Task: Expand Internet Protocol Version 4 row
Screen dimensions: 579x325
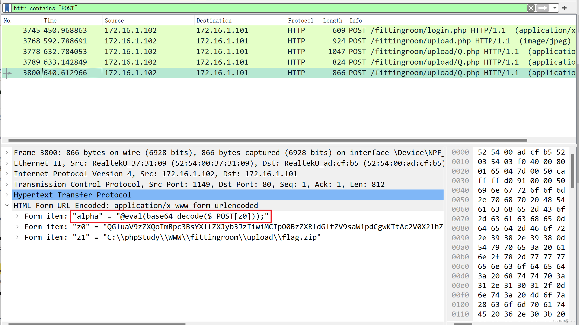Action: point(7,174)
